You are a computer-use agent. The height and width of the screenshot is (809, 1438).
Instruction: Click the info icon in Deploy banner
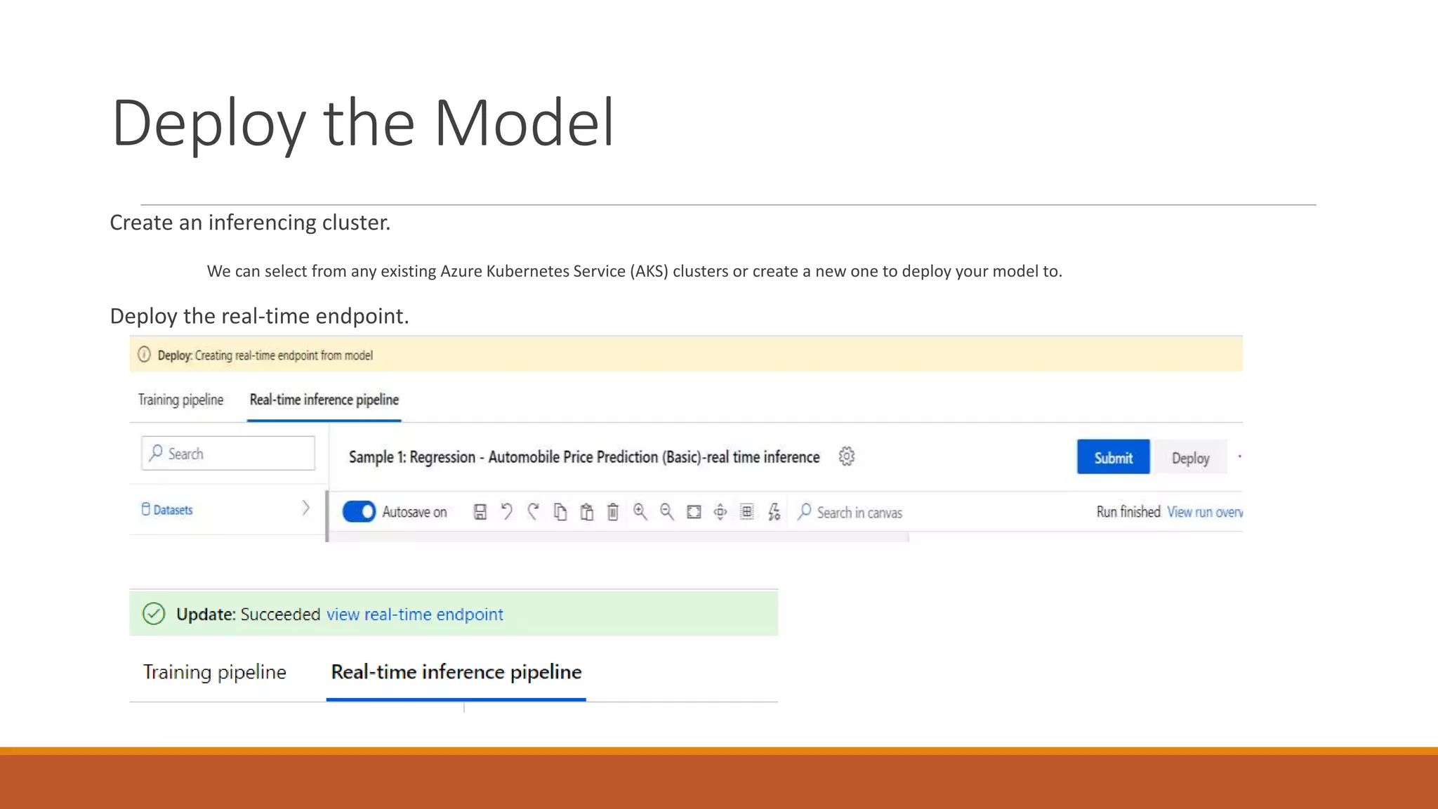click(144, 355)
